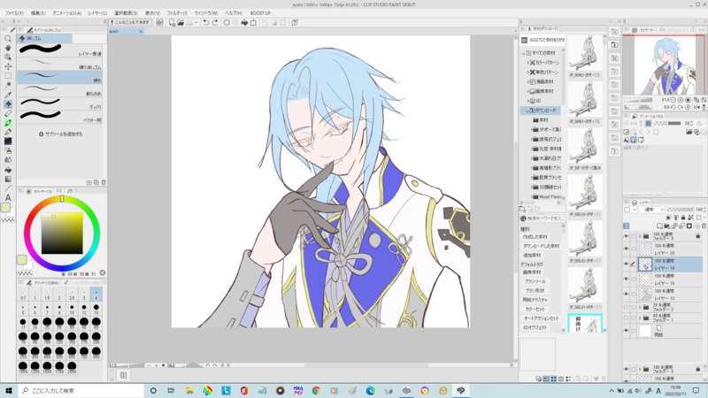The width and height of the screenshot is (708, 398).
Task: Collapse the すべての素材 tree node
Action: tap(524, 53)
